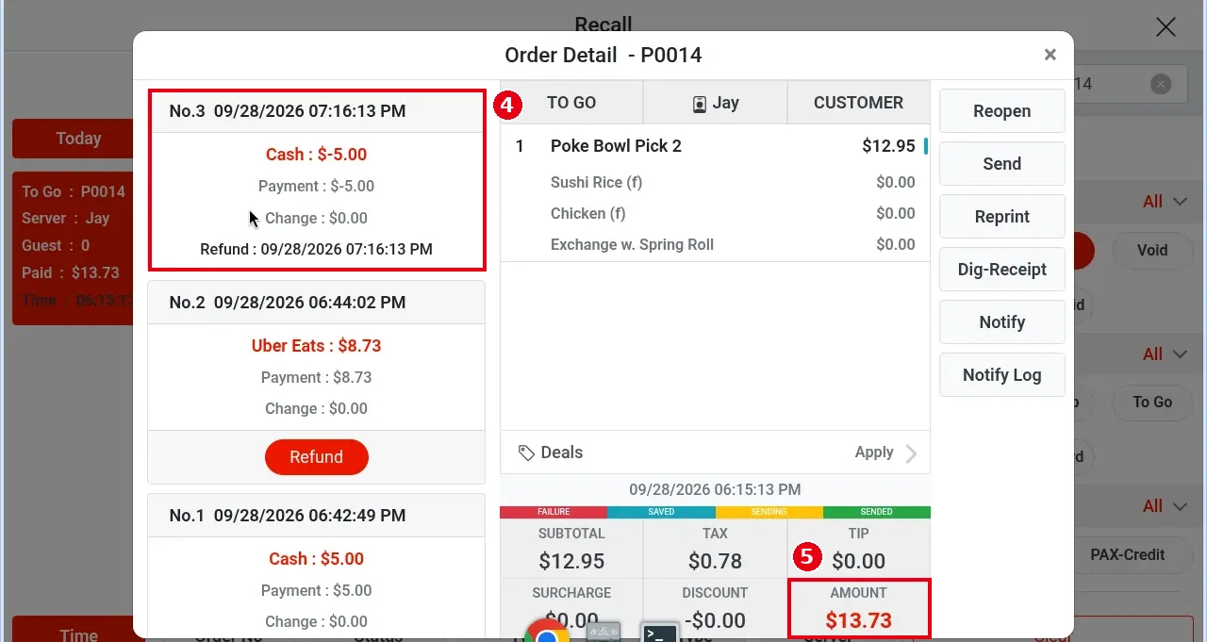The height and width of the screenshot is (642, 1207).
Task: Select the Poke Bowl Pick 2 item row
Action: coord(715,146)
